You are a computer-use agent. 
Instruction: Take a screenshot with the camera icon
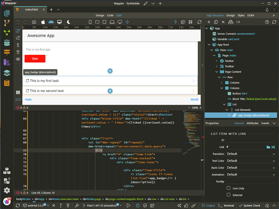[x=34, y=22]
